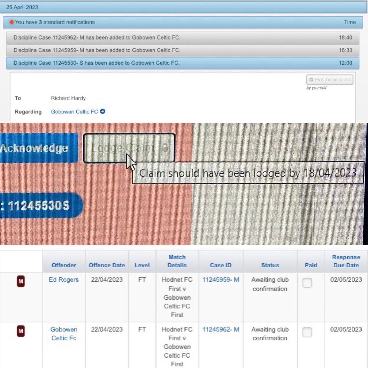Click the Acknowledge button
This screenshot has height=368, width=368.
coord(39,148)
